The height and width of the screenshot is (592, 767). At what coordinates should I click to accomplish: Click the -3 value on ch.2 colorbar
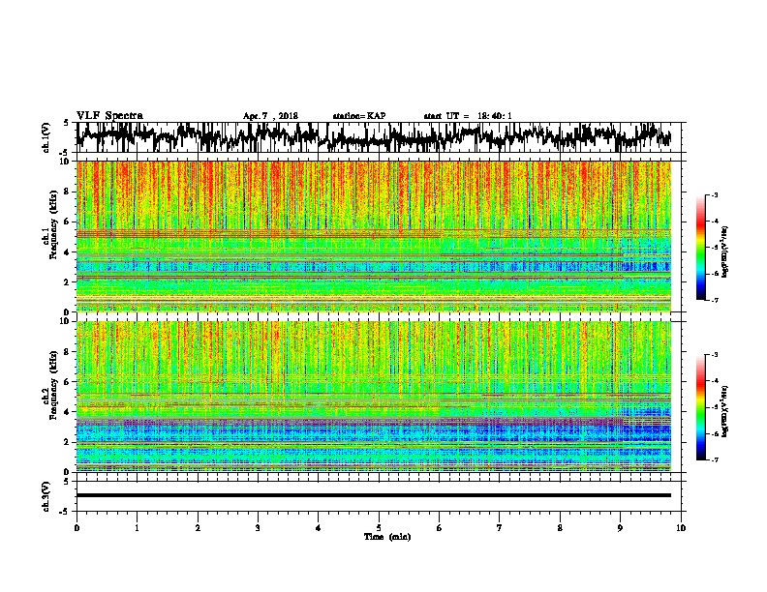[x=714, y=355]
